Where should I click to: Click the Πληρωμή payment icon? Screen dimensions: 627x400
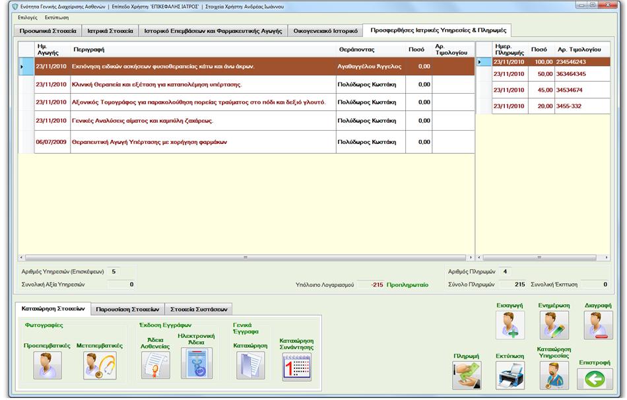click(467, 375)
